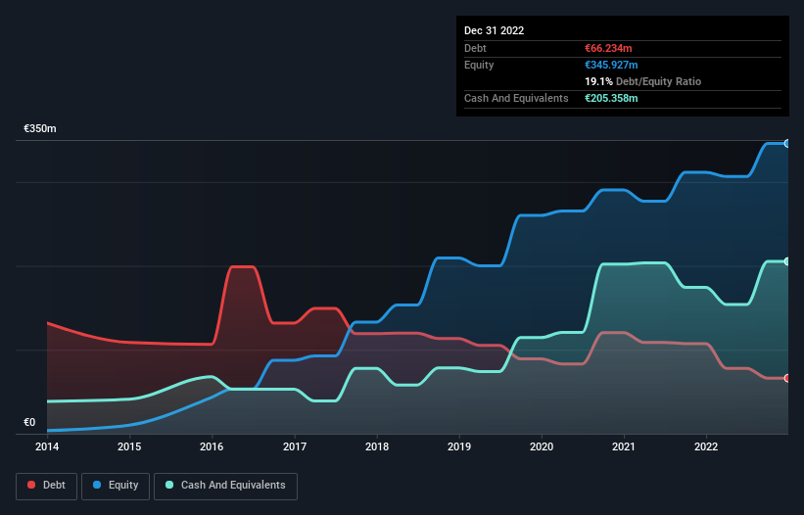804x515 pixels.
Task: Click the 2020 x-axis label
Action: pyautogui.click(x=542, y=446)
